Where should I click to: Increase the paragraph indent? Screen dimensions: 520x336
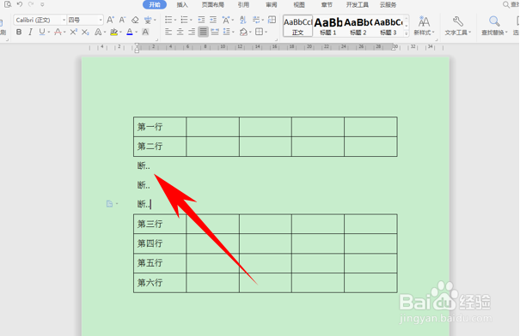coord(213,20)
